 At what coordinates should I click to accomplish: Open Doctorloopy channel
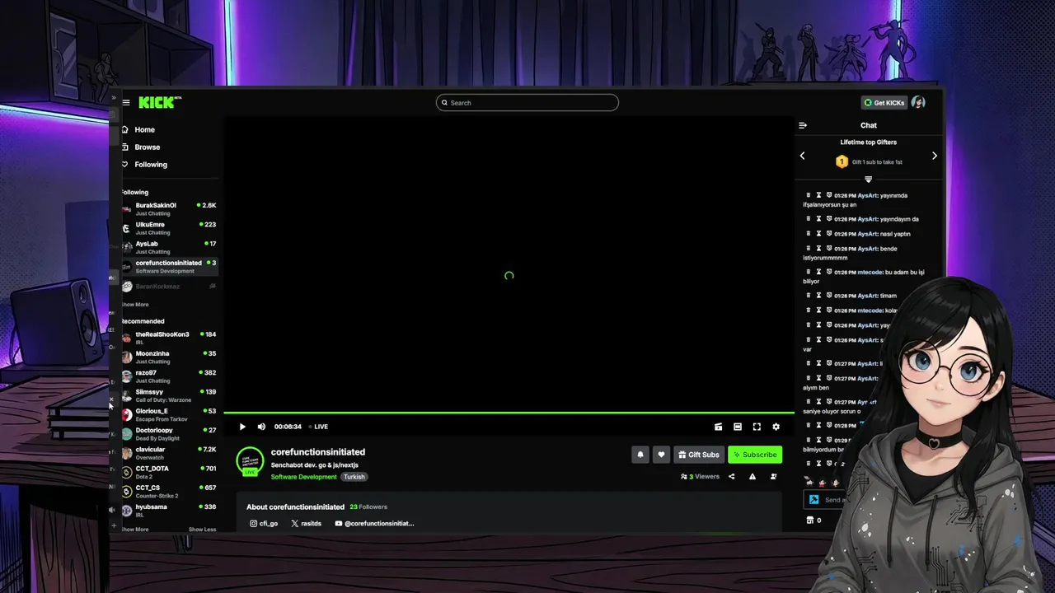tap(169, 433)
